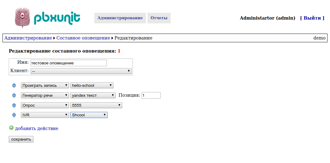Screen dimensions: 330x163
Task: Click the Составное оповещение breadcrumb link
Action: coord(83,38)
